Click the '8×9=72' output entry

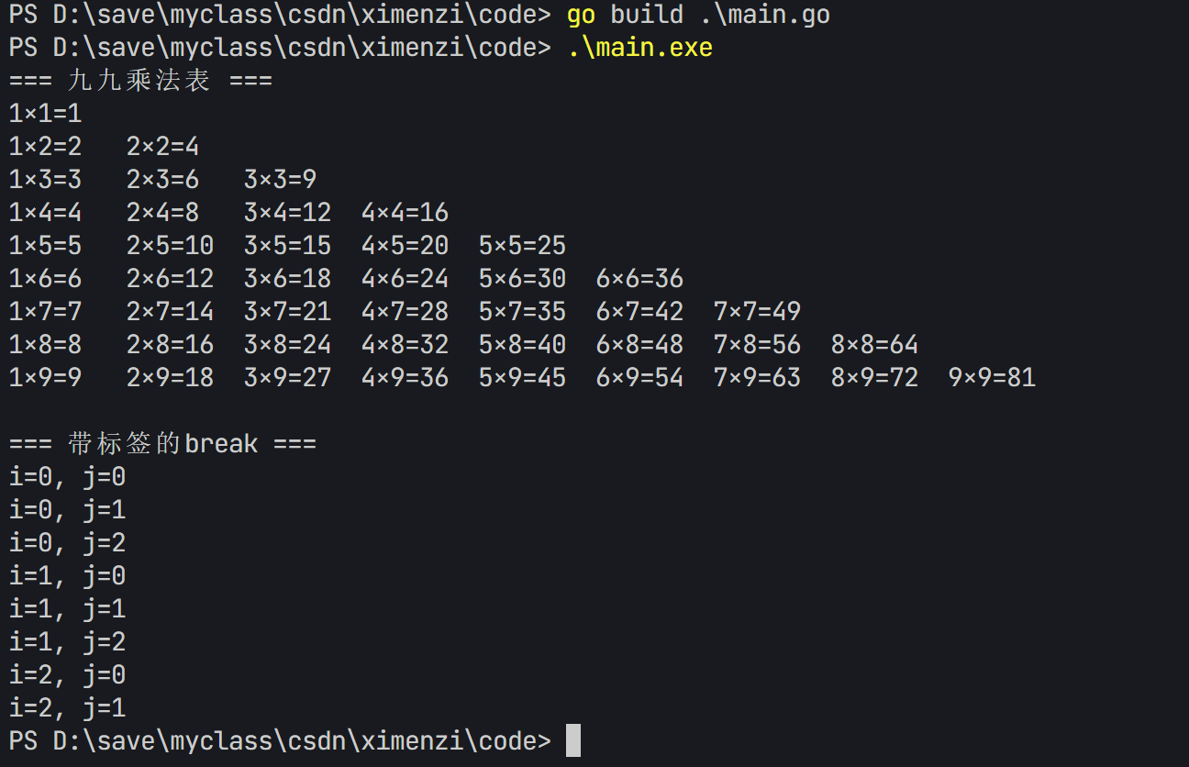[x=874, y=378]
